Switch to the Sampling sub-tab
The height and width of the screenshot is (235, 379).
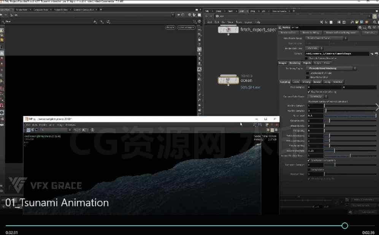tap(285, 82)
